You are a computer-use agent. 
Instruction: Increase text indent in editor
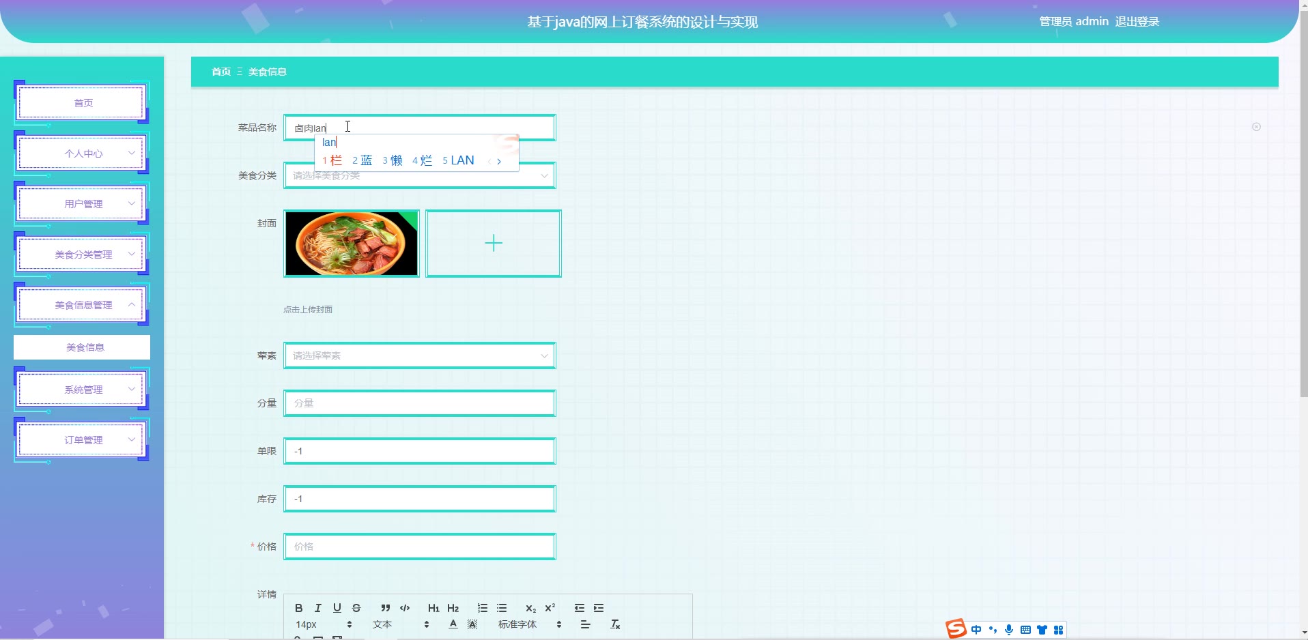(x=599, y=608)
